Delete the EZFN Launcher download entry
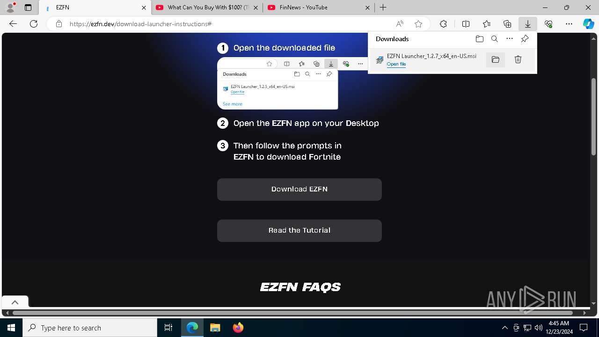Viewport: 599px width, 337px height. click(518, 59)
